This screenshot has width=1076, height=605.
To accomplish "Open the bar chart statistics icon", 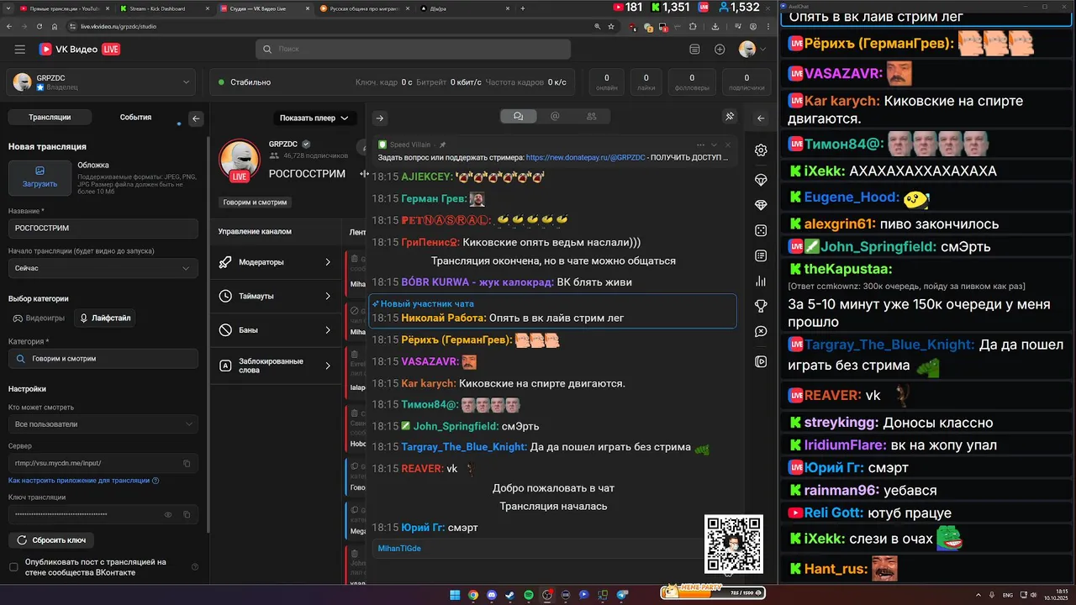I will pos(761,281).
